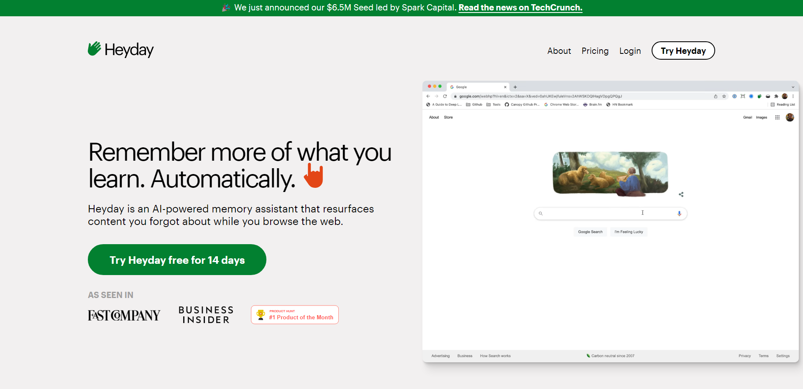Image resolution: width=803 pixels, height=389 pixels.
Task: Activate the microphone voice search icon
Action: pyautogui.click(x=679, y=213)
